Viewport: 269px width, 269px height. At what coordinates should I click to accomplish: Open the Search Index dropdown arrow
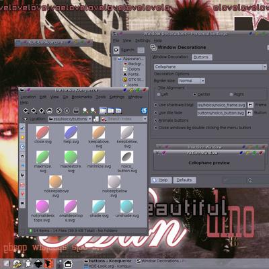tap(145, 119)
